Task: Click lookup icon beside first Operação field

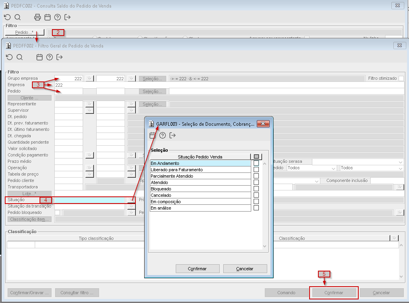Action: 89,168
